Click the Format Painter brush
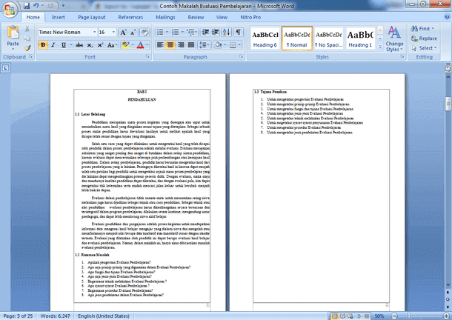The image size is (452, 320). [27, 48]
